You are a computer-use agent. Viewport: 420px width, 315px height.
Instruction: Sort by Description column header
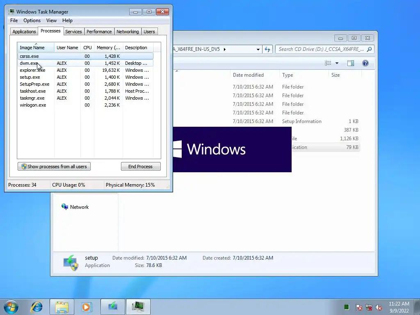pyautogui.click(x=138, y=48)
